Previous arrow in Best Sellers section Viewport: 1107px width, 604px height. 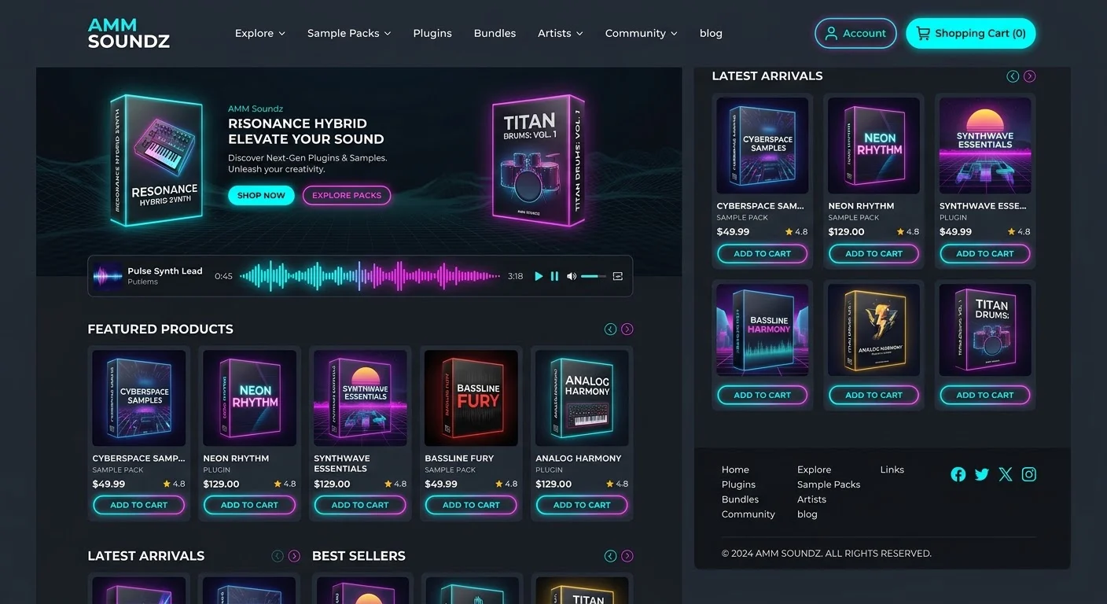610,556
